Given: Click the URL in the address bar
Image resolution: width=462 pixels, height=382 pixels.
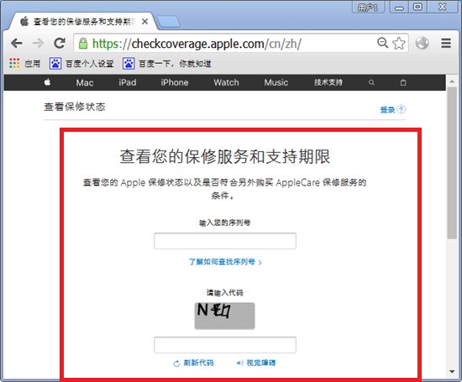Looking at the screenshot, I should pos(197,44).
